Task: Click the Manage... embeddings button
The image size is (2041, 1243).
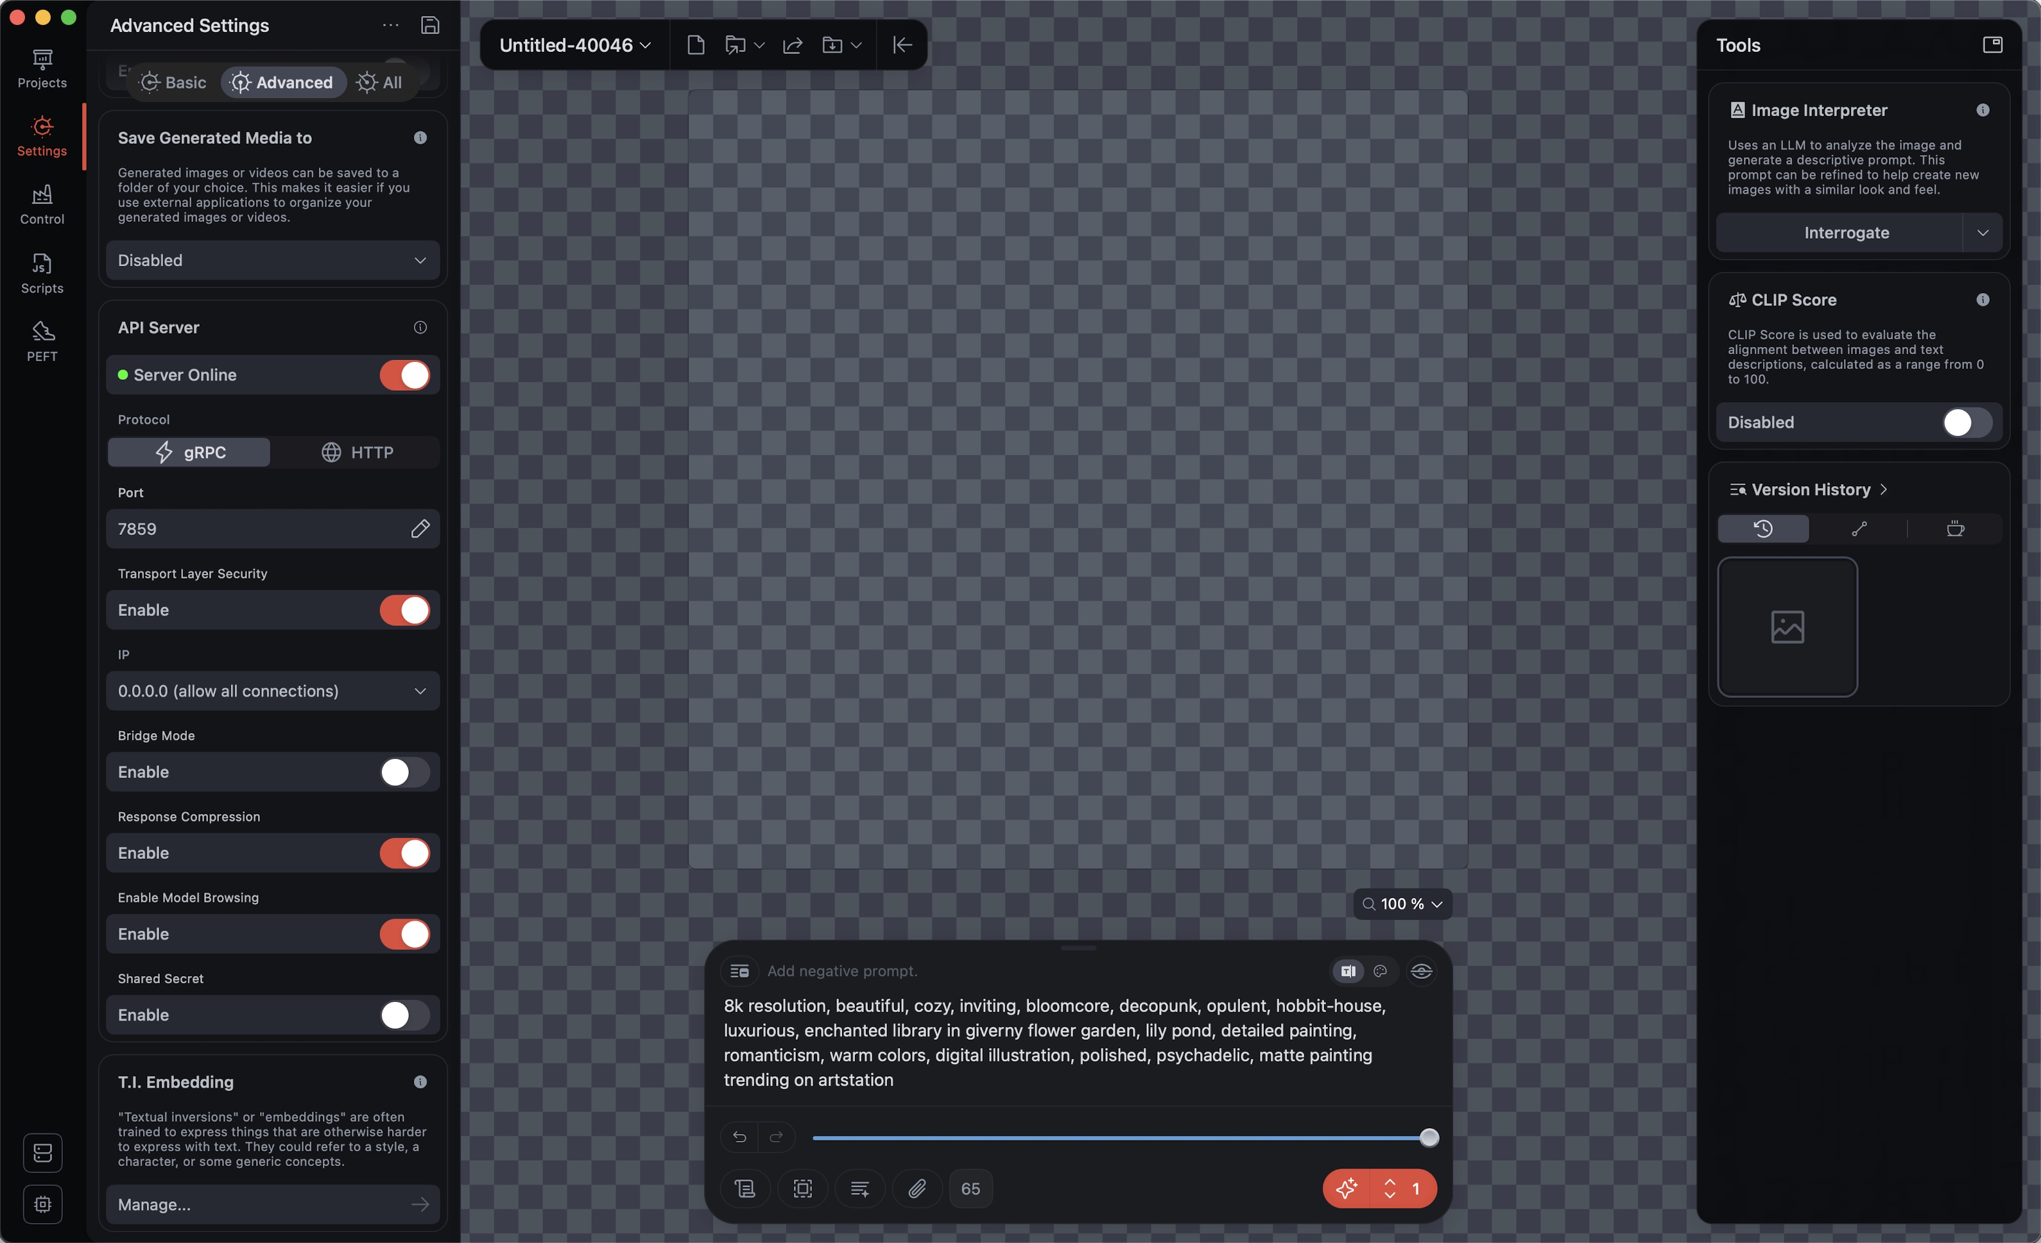Action: [x=273, y=1204]
